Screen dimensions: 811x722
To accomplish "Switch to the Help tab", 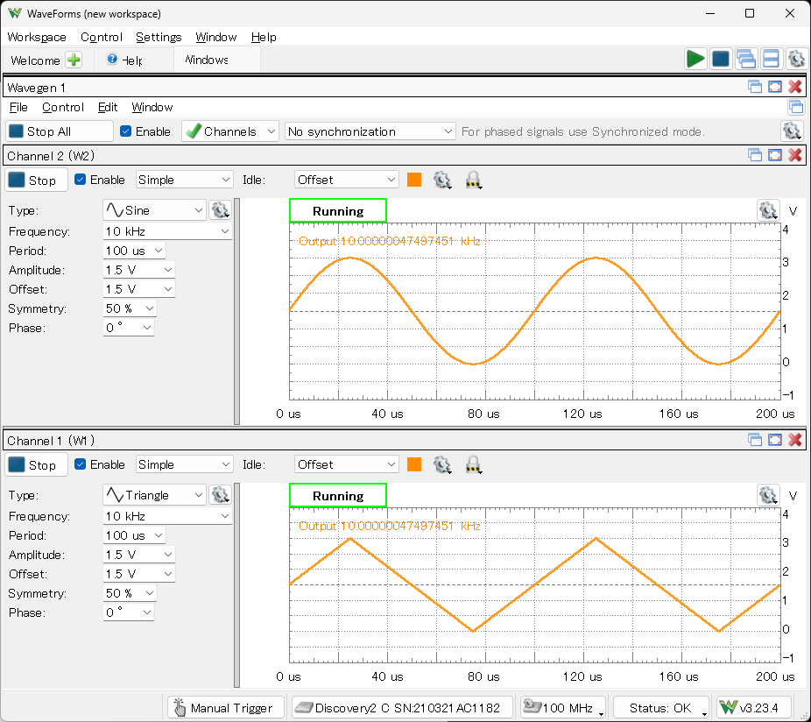I will pyautogui.click(x=123, y=60).
